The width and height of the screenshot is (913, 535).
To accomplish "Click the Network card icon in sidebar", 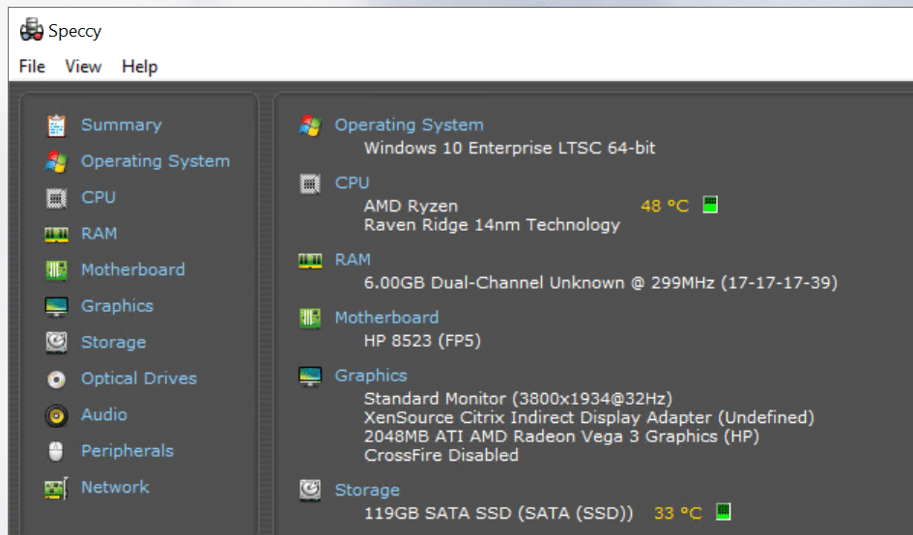I will (56, 488).
